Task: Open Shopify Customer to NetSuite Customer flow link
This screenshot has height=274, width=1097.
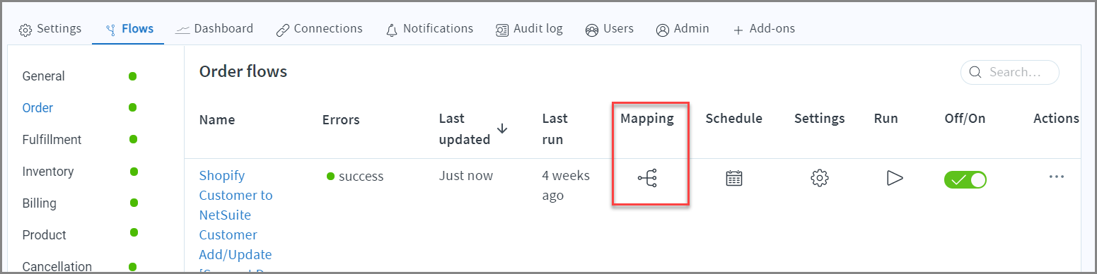Action: click(x=236, y=225)
